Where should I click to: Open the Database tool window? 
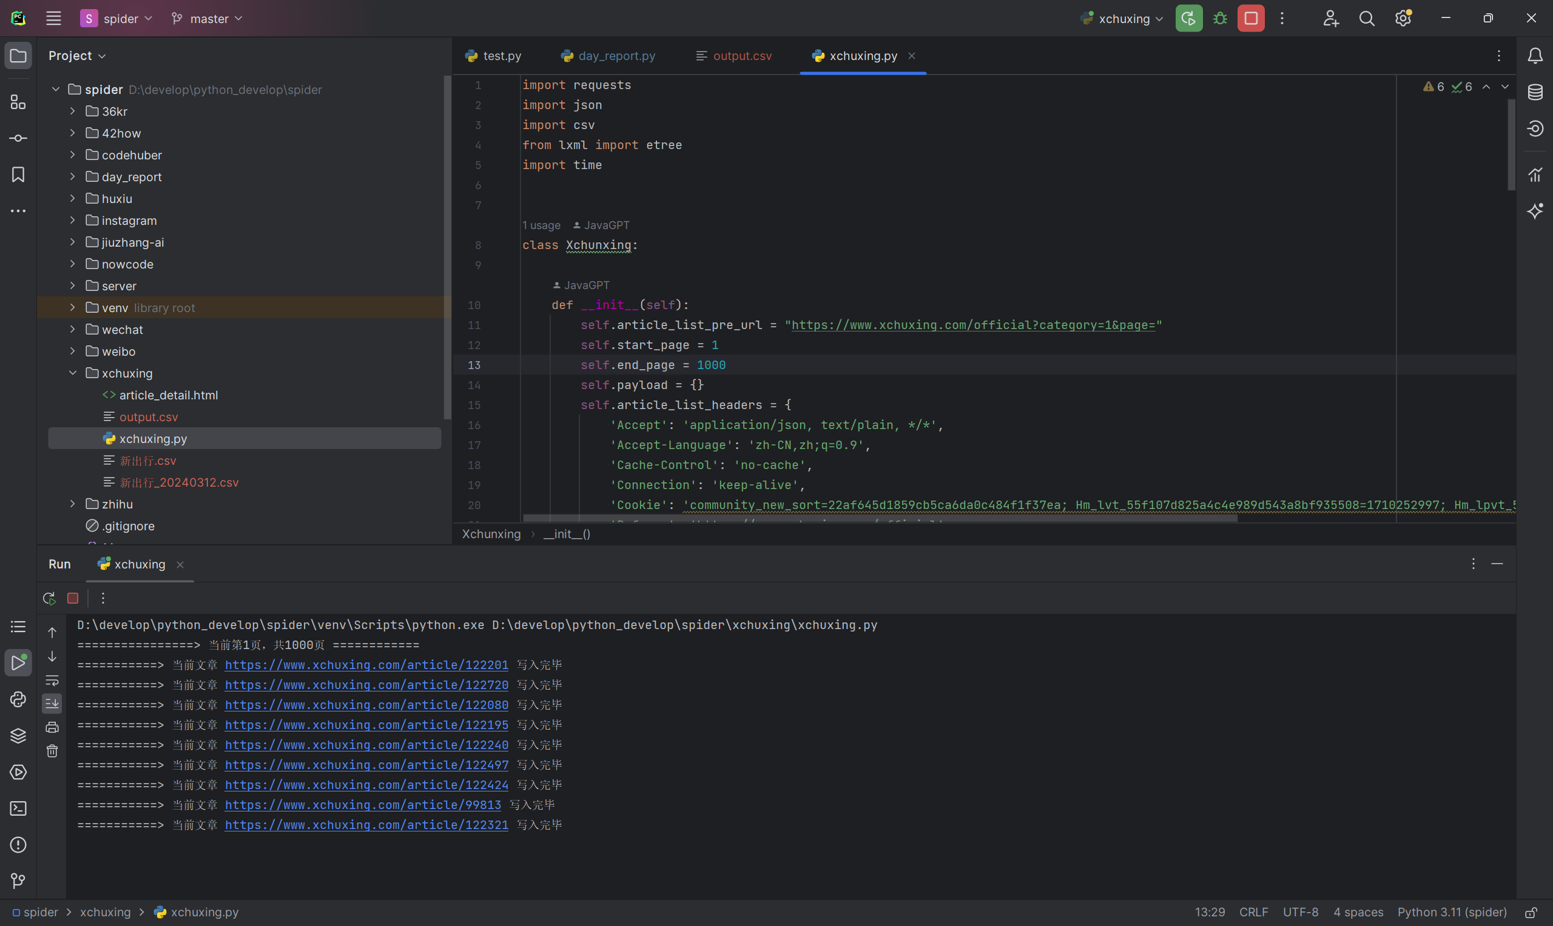(1535, 92)
